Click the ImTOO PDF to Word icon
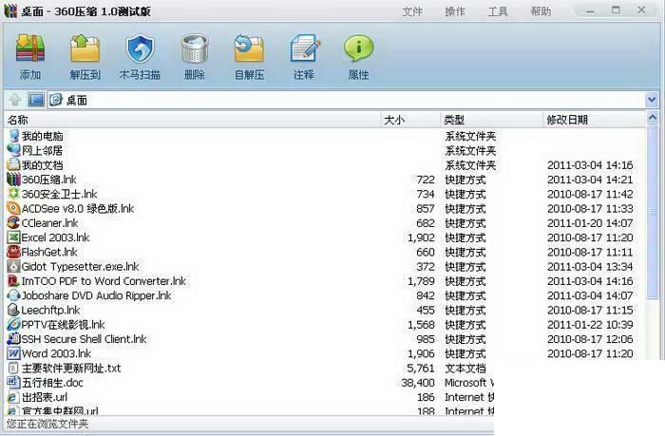This screenshot has width=665, height=436. click(13, 281)
